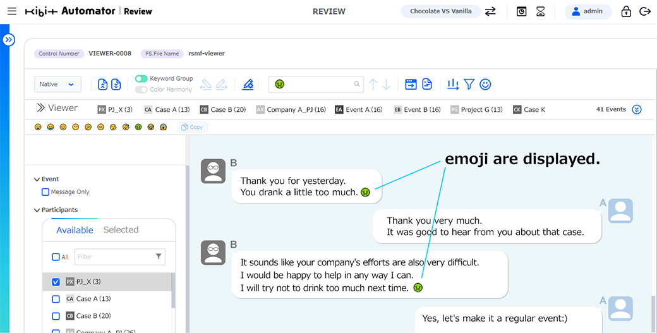Select the active blue highlighter settings tool

[248, 84]
